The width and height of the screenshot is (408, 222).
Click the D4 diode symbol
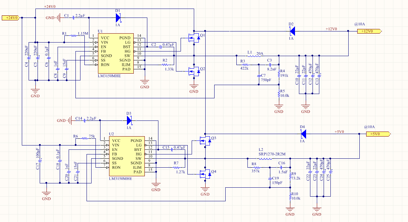pyautogui.click(x=303, y=134)
